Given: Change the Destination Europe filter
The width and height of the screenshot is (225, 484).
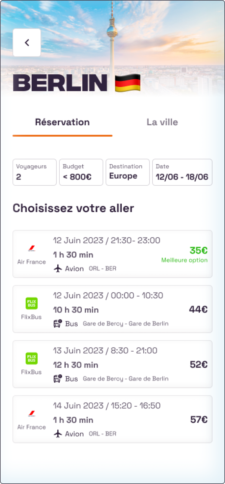Looking at the screenshot, I should (128, 172).
